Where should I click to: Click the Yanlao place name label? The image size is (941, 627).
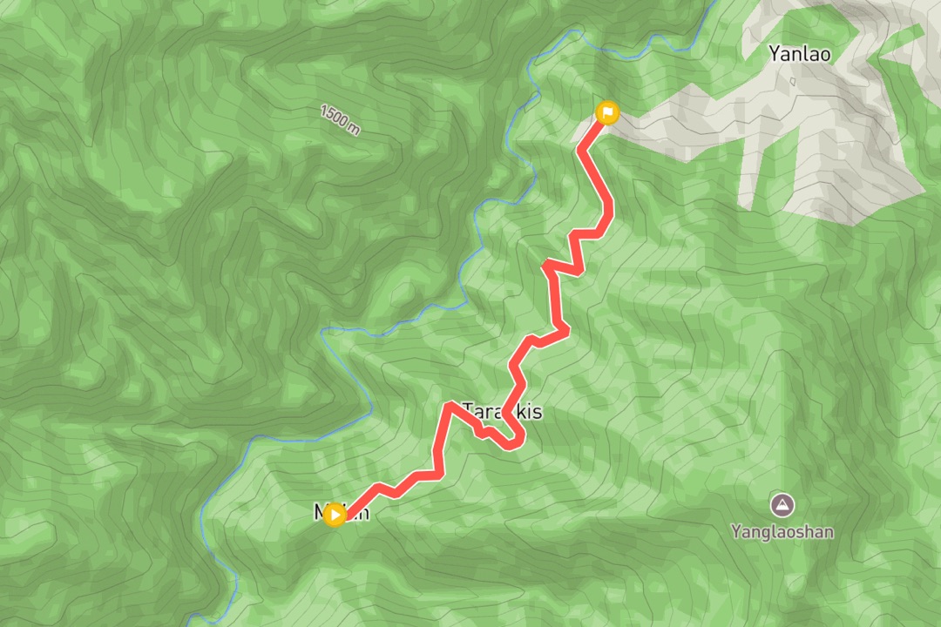pyautogui.click(x=799, y=54)
